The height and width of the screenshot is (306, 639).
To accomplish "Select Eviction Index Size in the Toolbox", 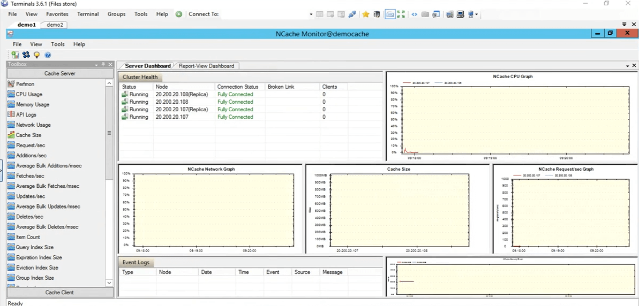I will [x=33, y=267].
